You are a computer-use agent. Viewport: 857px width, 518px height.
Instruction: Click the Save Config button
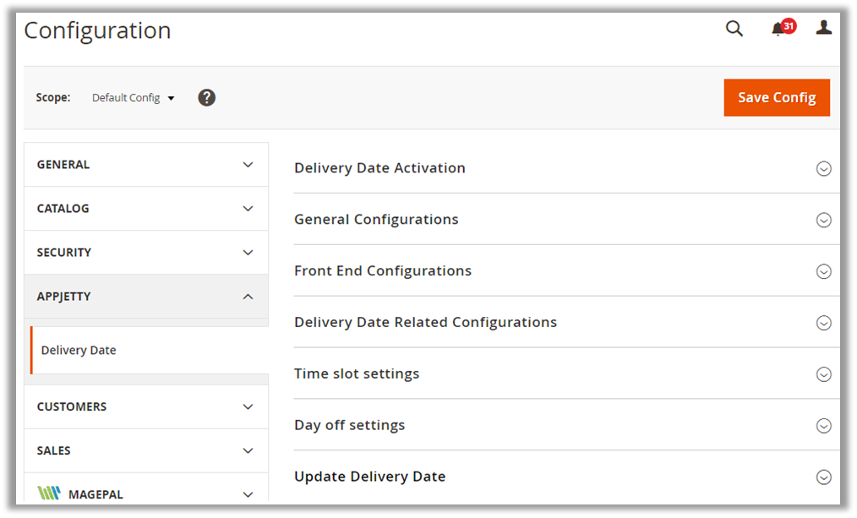coord(776,98)
